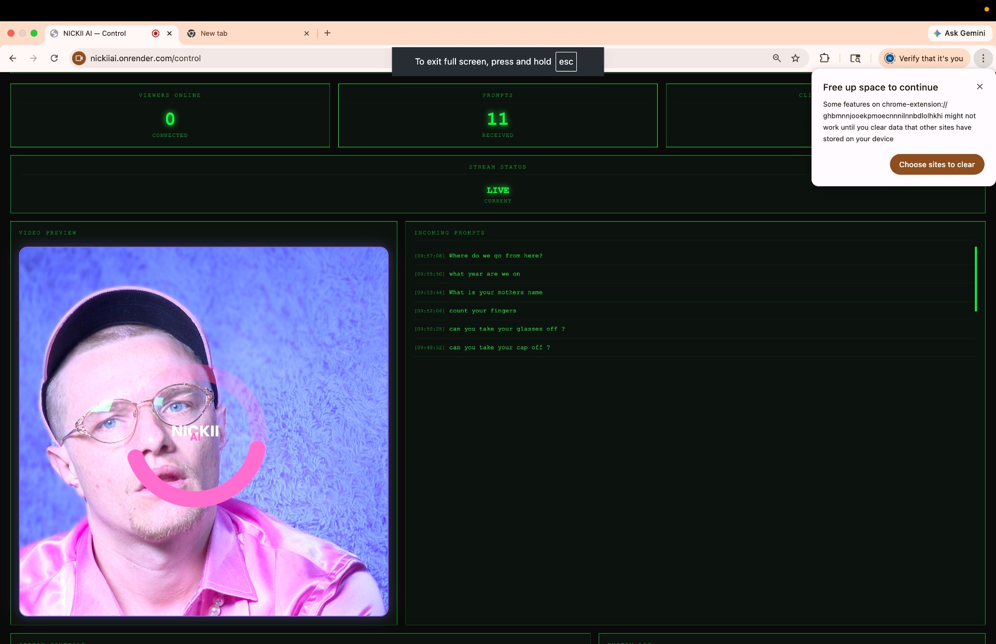Click the tab search/media icon next to extensions
996x644 pixels.
click(855, 58)
